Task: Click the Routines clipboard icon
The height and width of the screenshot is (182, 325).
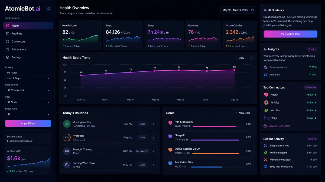Action: [8, 34]
